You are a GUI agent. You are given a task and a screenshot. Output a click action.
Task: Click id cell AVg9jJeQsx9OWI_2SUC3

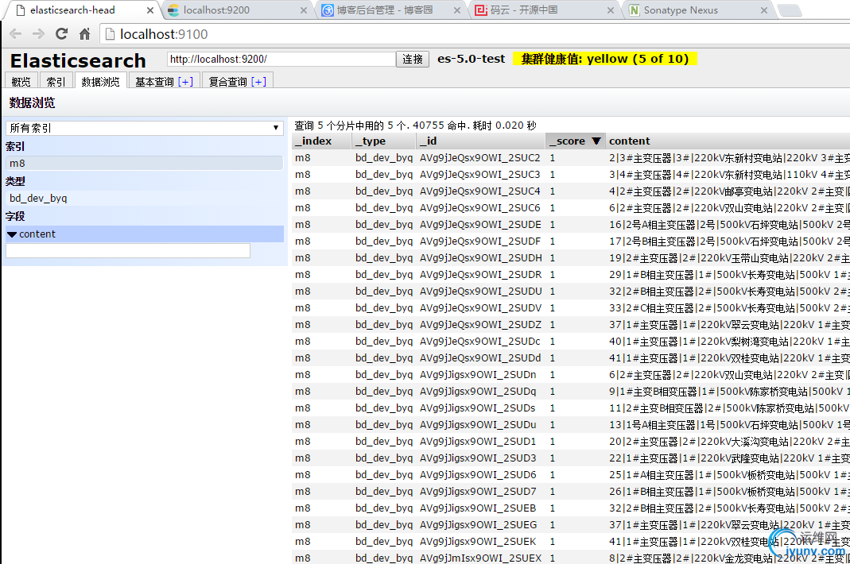tap(480, 175)
